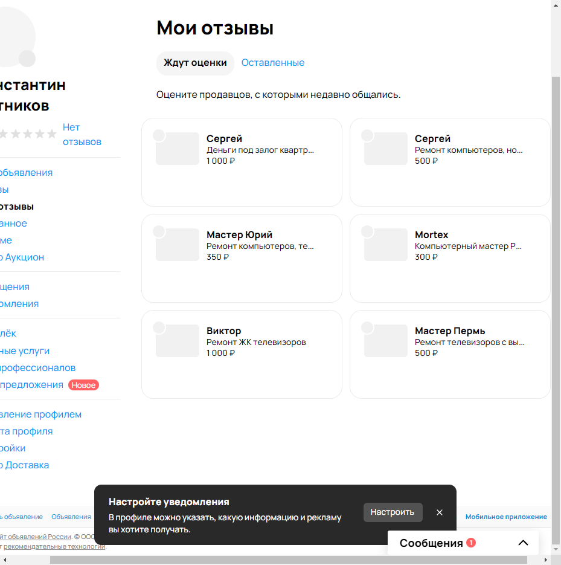This screenshot has width=561, height=565.
Task: Click the horizontal scrollbar left arrow
Action: (x=5, y=560)
